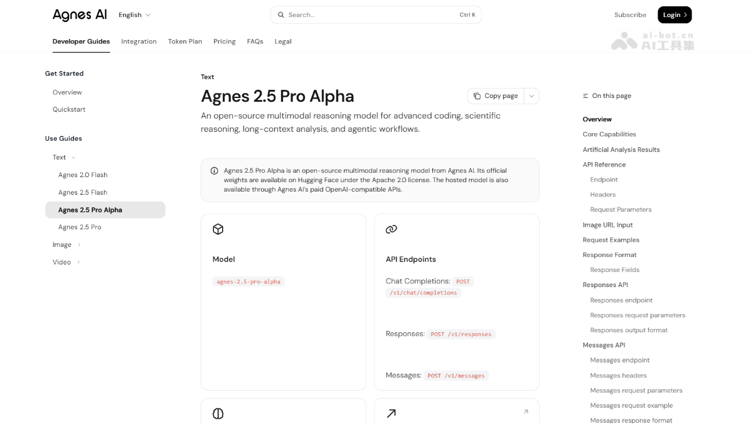753x424 pixels.
Task: Jump to Response Format section
Action: (x=609, y=255)
